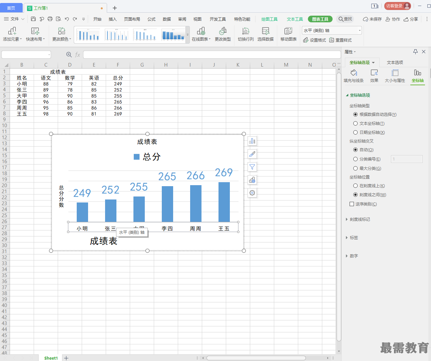Click 切换行列 (Switch Row/Column) icon
This screenshot has width=431, height=361.
(246, 34)
